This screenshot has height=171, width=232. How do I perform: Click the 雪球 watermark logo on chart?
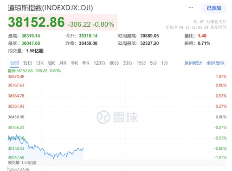click(117, 117)
